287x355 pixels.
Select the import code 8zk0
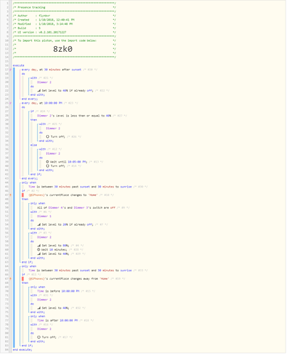63,49
